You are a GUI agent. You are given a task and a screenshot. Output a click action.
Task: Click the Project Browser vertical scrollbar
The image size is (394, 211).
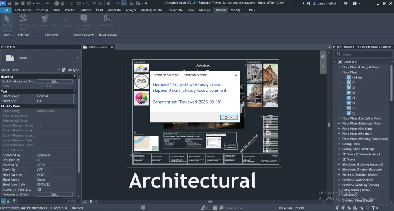click(391, 83)
